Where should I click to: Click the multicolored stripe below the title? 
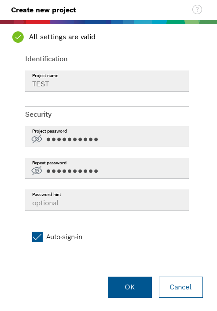(x=108, y=22)
